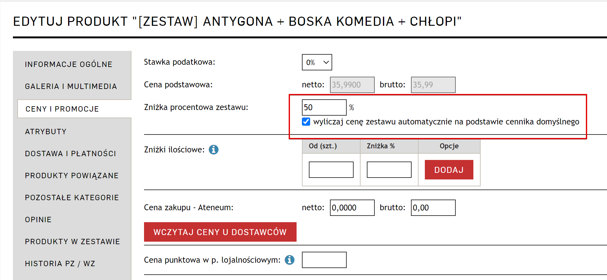
Task: Open Dostawa i płatności section
Action: pyautogui.click(x=71, y=154)
